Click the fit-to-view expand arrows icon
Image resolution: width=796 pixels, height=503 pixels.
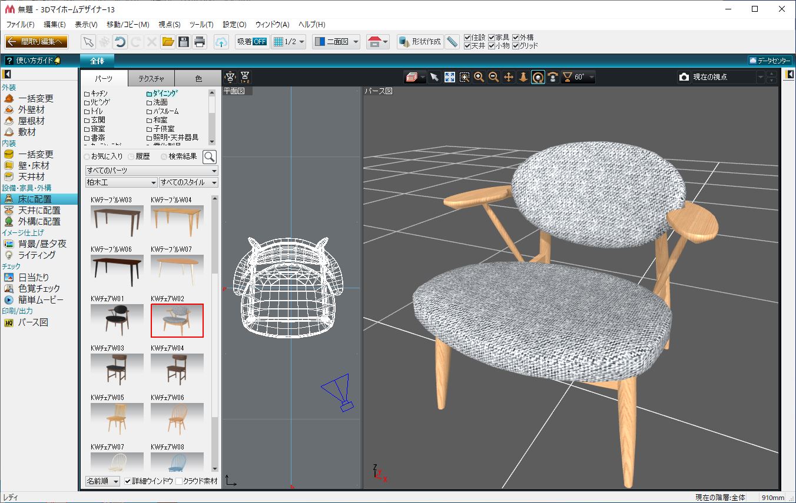[x=449, y=78]
